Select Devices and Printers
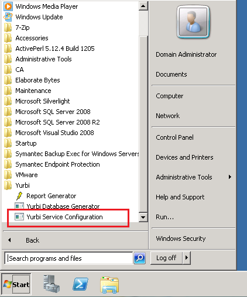The image size is (247, 297). (x=184, y=157)
